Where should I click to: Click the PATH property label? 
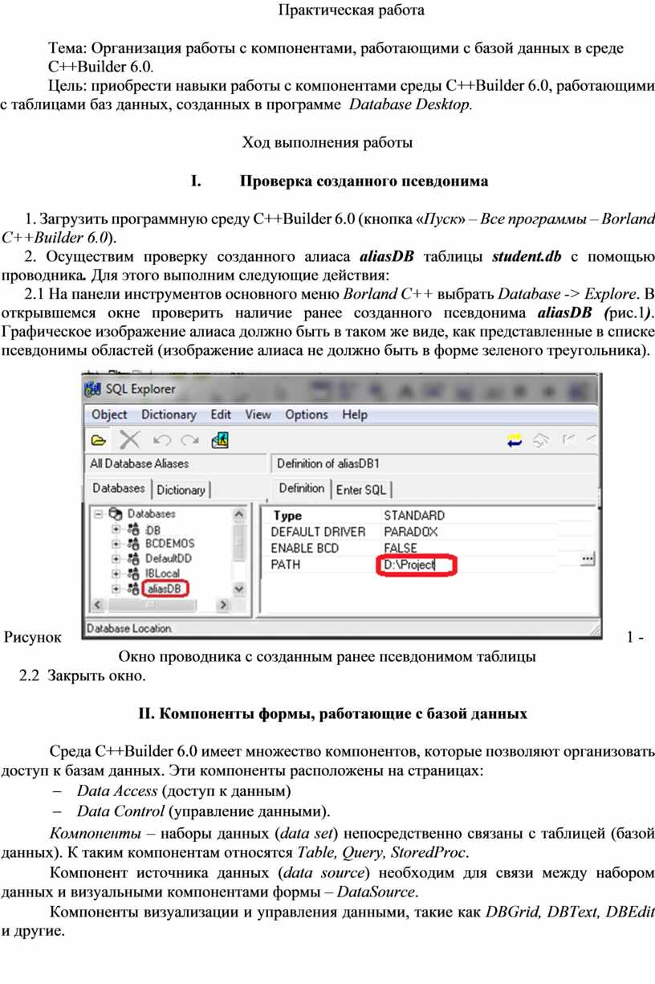[287, 565]
